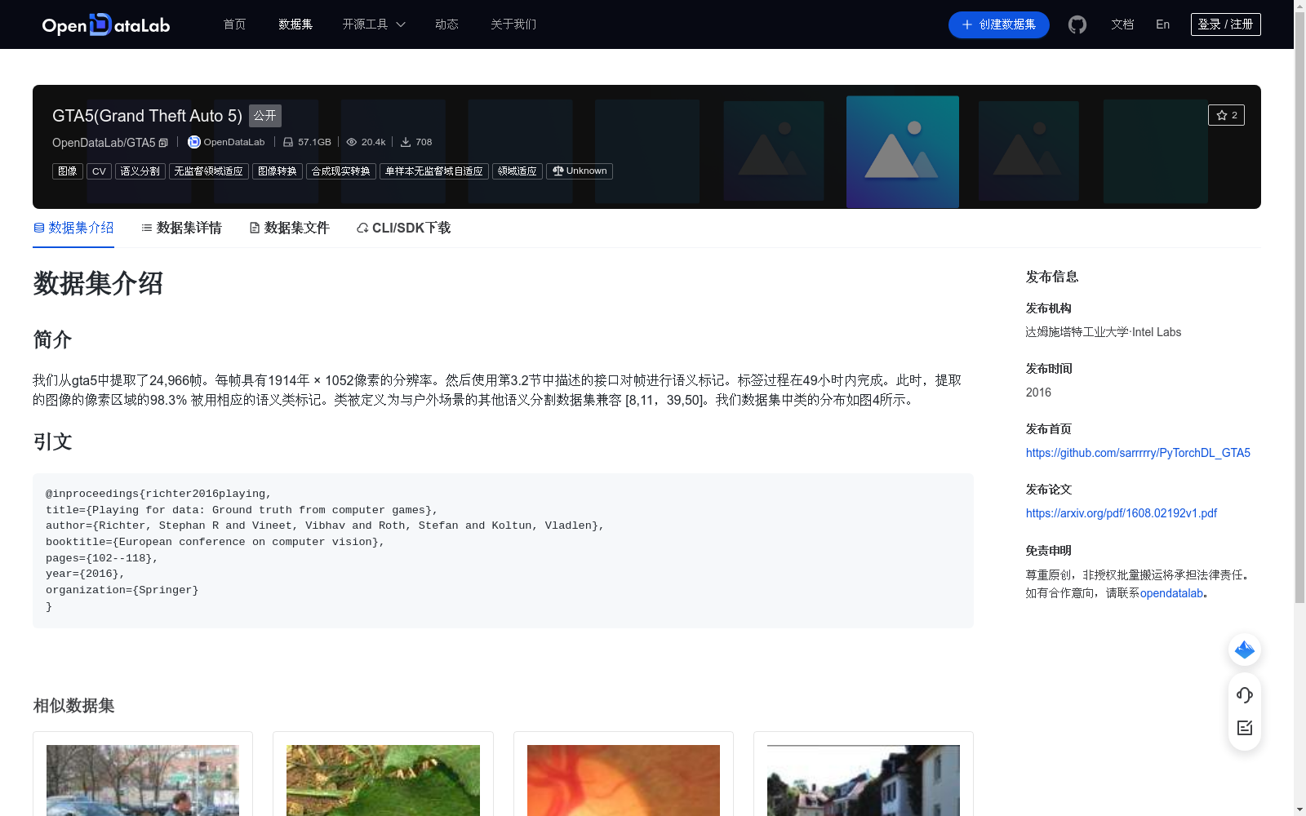Open the arxiv paper PDF link

click(1121, 513)
